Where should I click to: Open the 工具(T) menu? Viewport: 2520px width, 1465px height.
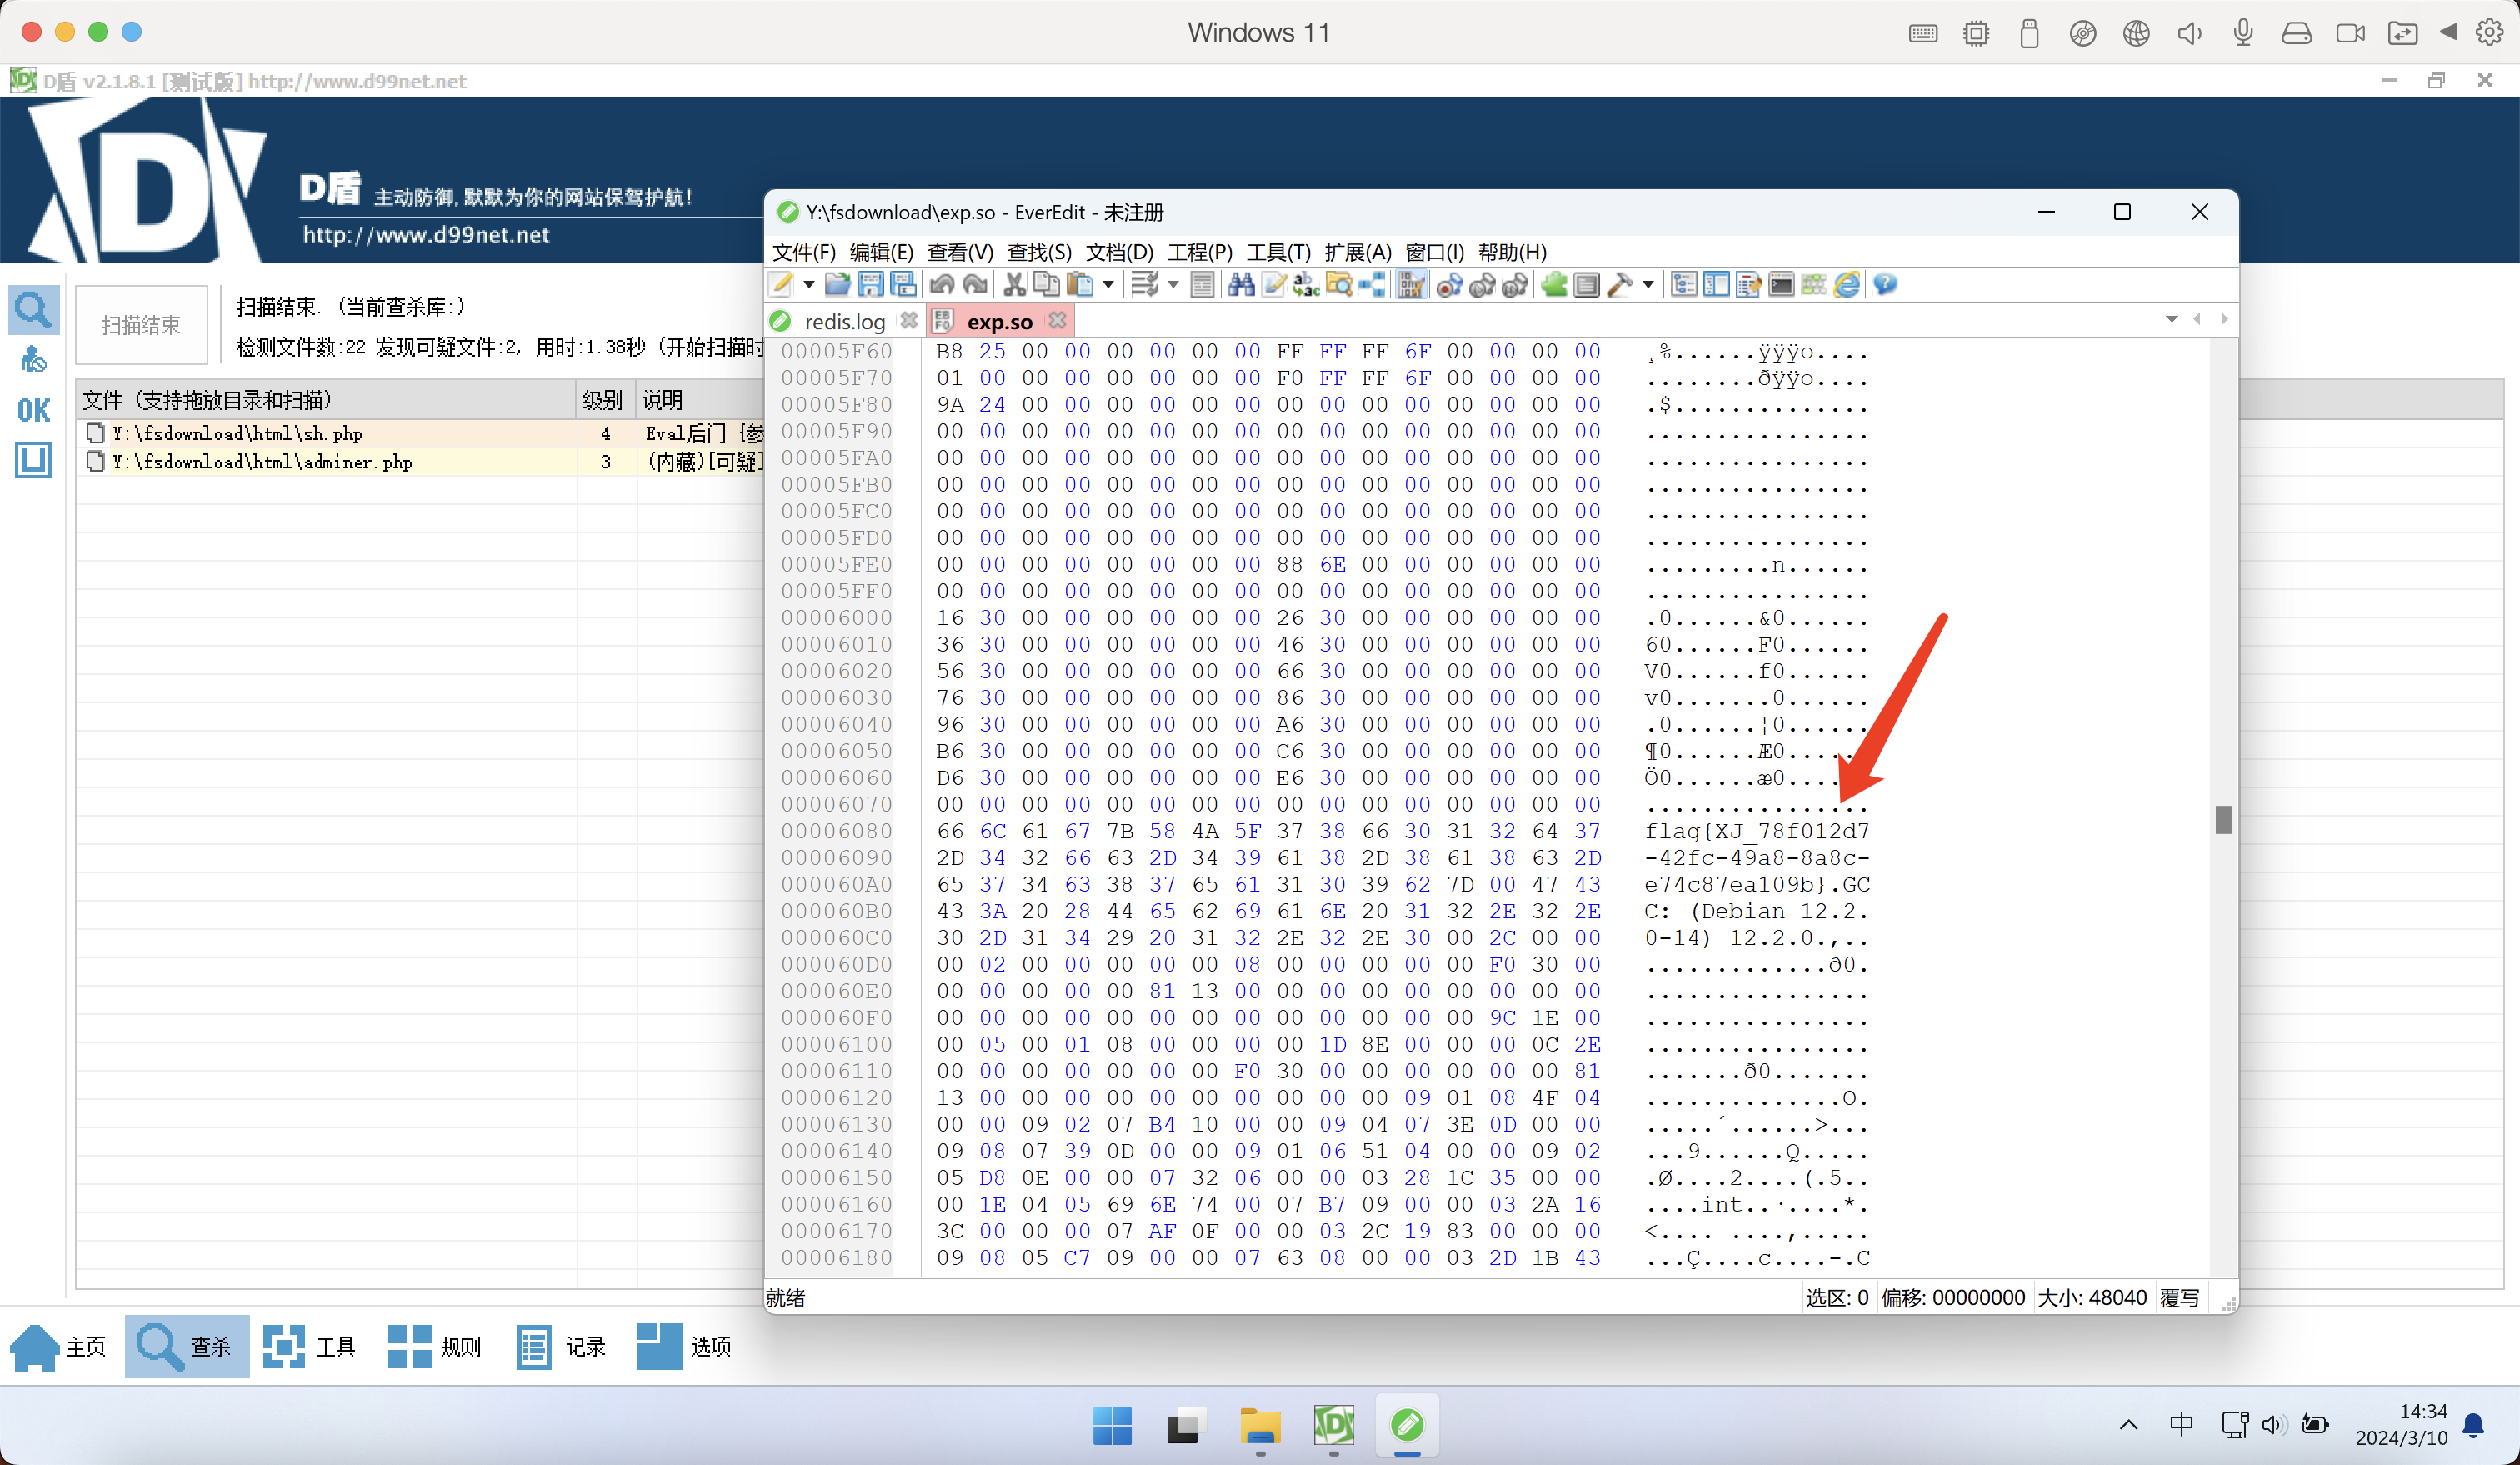click(1278, 252)
